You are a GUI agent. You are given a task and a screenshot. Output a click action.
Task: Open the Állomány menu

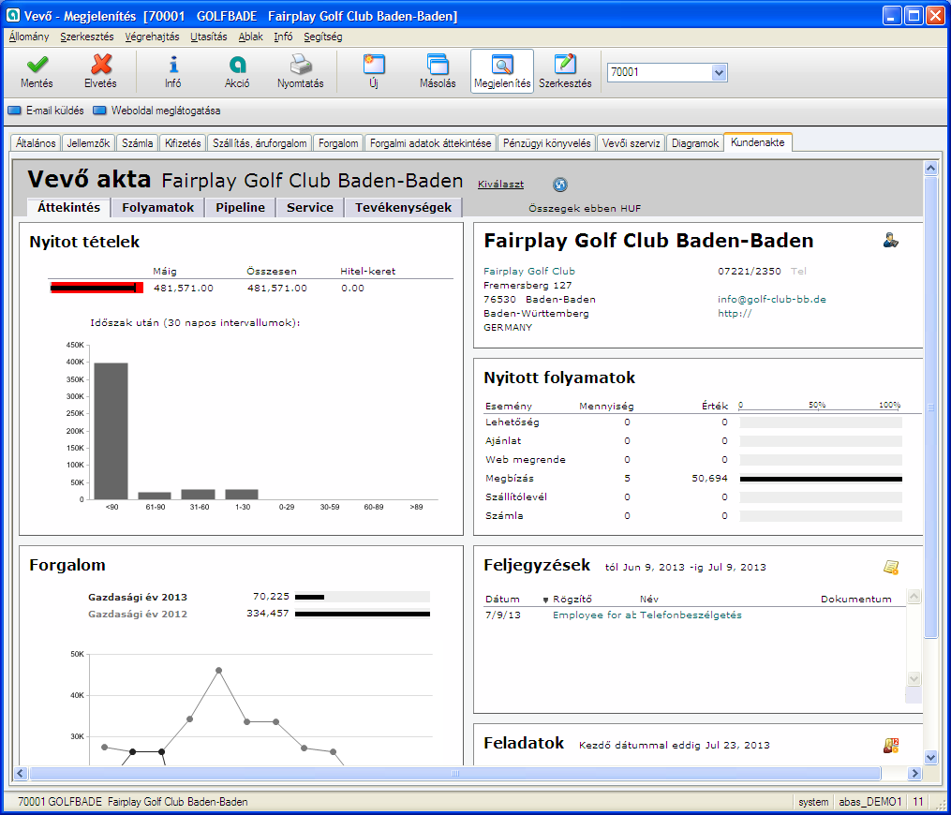[x=28, y=37]
